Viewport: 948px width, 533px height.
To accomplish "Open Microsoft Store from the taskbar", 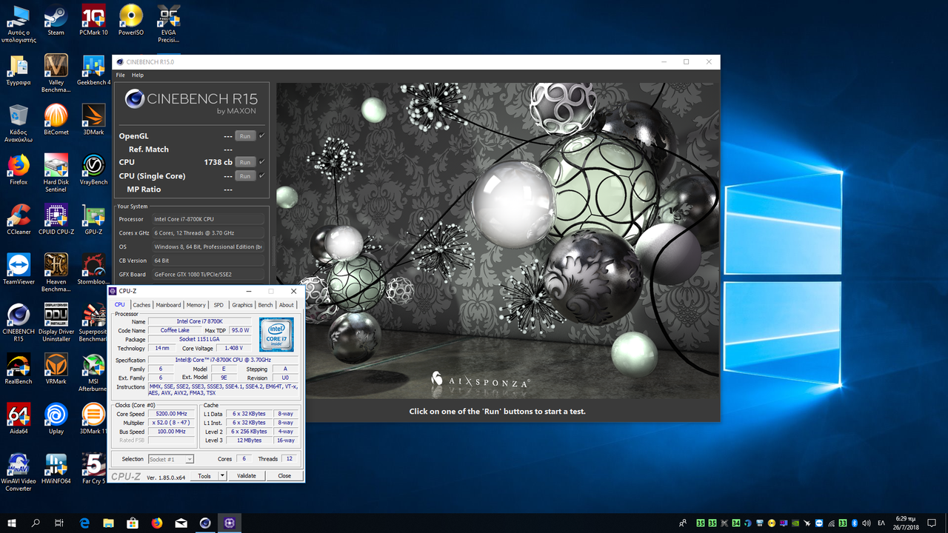I will 133,523.
